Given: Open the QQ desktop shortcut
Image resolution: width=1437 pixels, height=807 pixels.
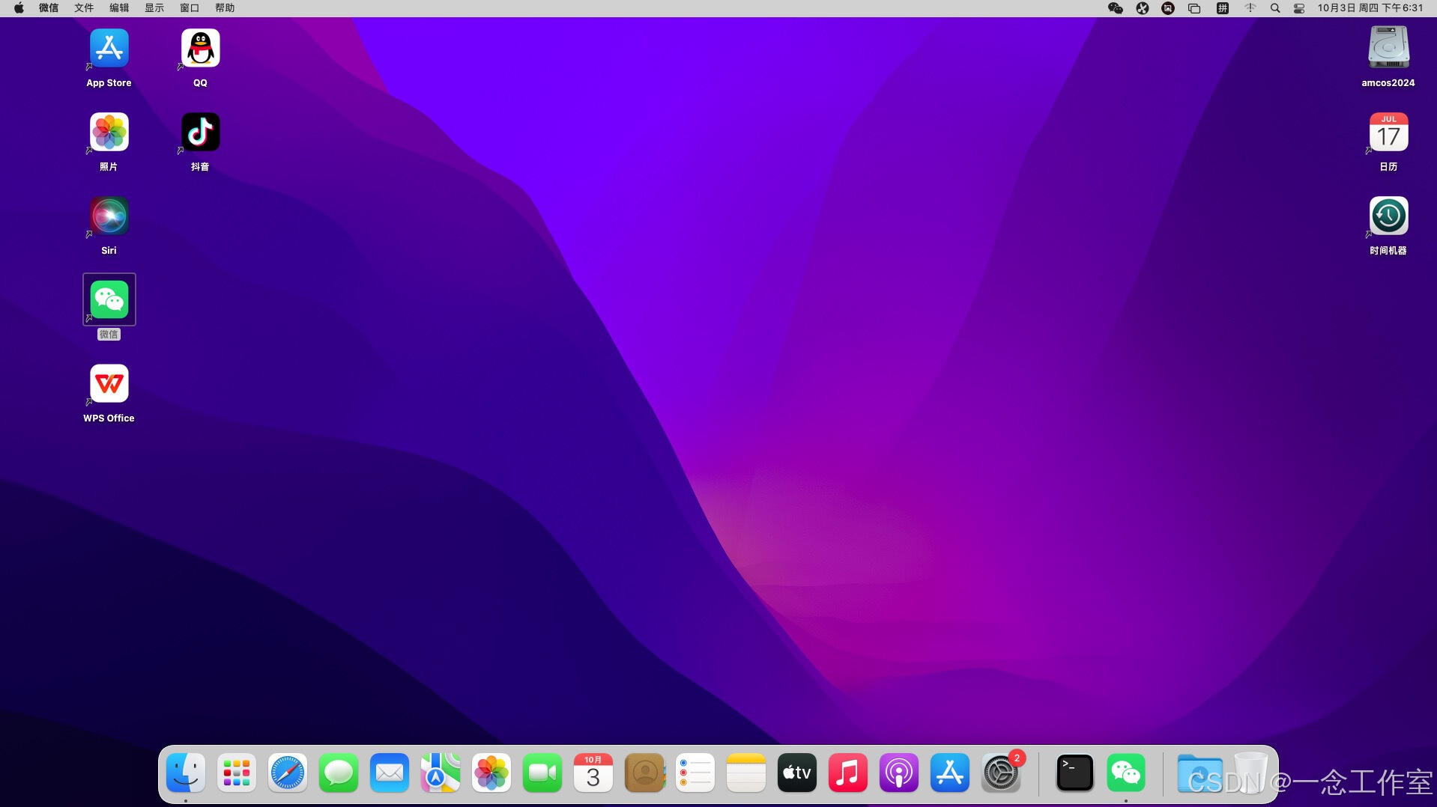Looking at the screenshot, I should 200,49.
